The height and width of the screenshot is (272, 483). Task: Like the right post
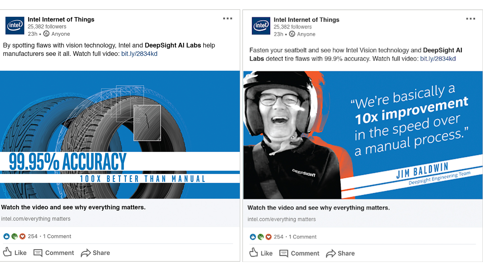[261, 253]
